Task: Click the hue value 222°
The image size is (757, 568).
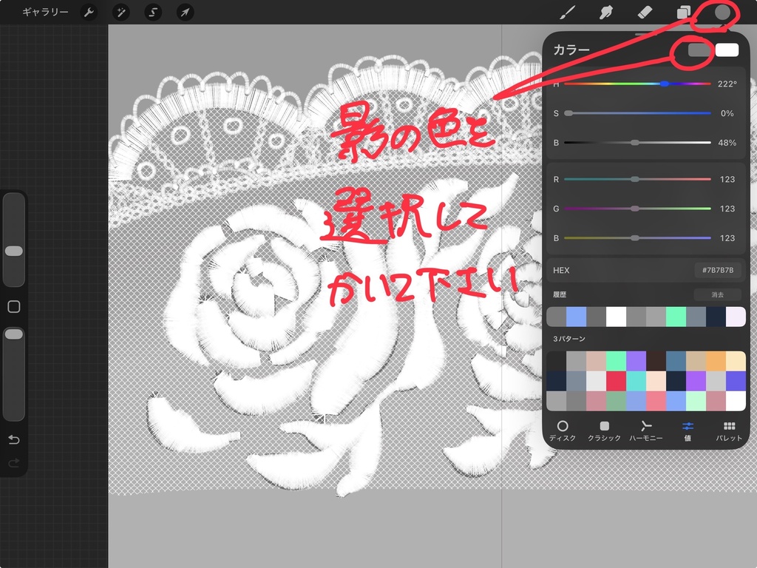Action: tap(727, 84)
